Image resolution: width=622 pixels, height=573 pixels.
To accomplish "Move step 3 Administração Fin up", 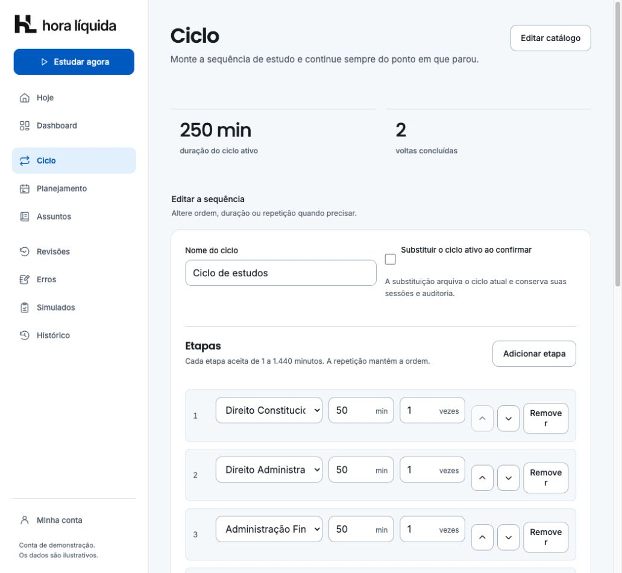I will pyautogui.click(x=482, y=537).
